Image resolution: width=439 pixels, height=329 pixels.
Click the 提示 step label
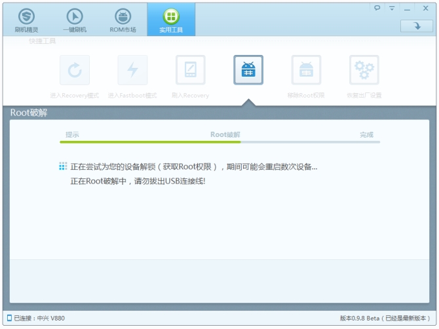72,134
